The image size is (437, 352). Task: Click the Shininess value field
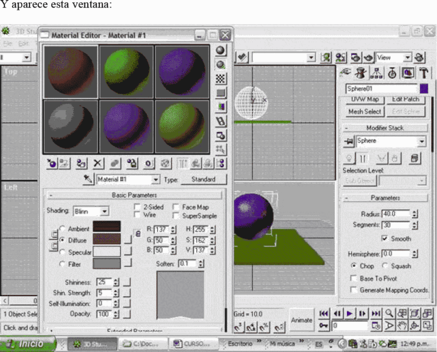click(x=104, y=282)
